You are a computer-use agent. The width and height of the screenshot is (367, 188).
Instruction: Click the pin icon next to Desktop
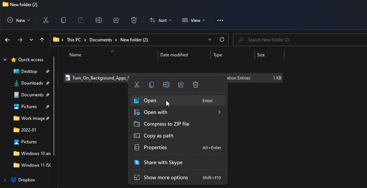(48, 72)
